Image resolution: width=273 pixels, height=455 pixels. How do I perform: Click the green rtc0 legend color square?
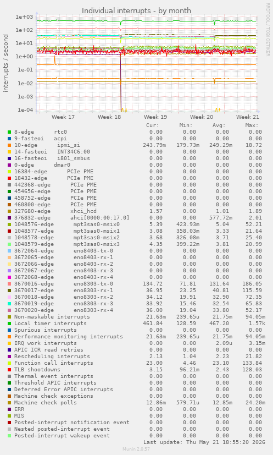coord(9,132)
